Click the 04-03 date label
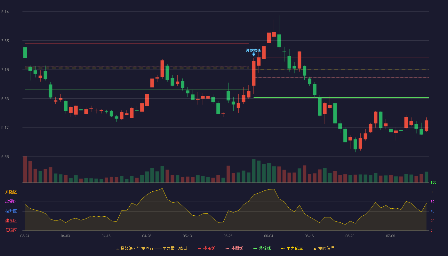 65,236
